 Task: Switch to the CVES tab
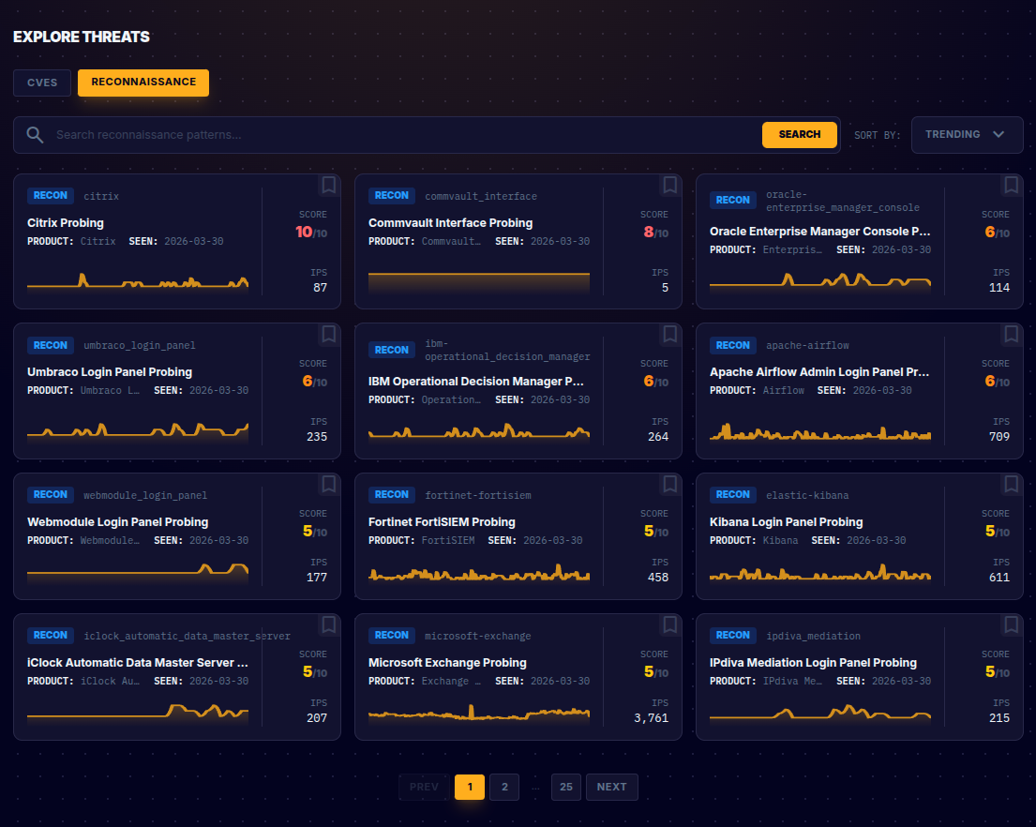pos(41,83)
